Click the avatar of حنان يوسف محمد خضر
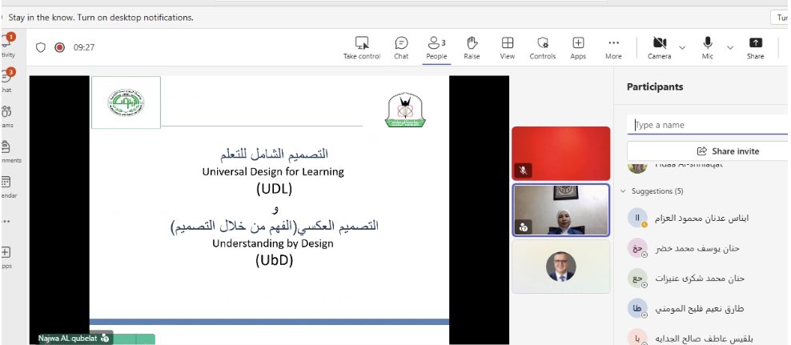Image resolution: width=791 pixels, height=345 pixels. 637,248
